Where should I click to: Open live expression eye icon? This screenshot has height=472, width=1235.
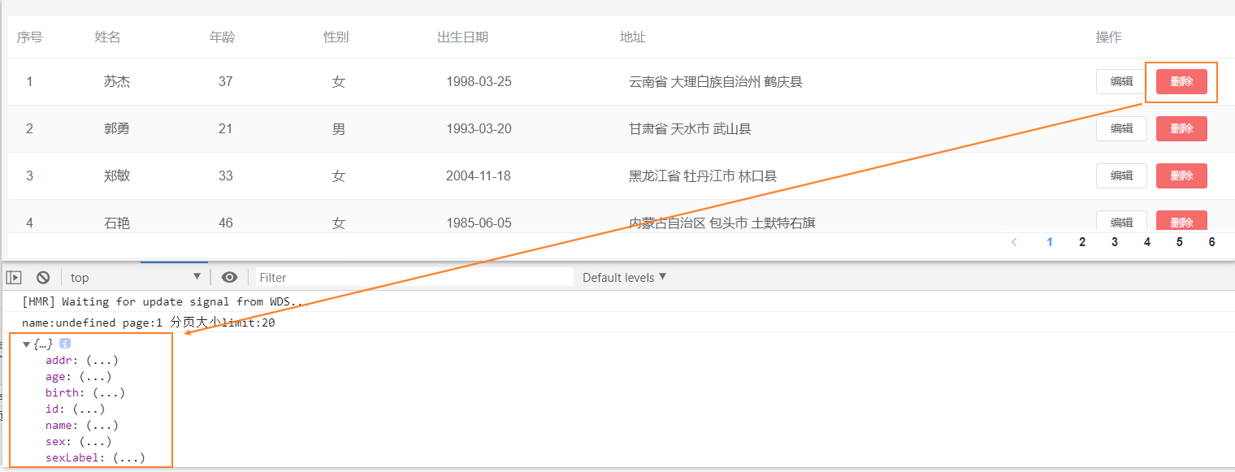point(229,277)
